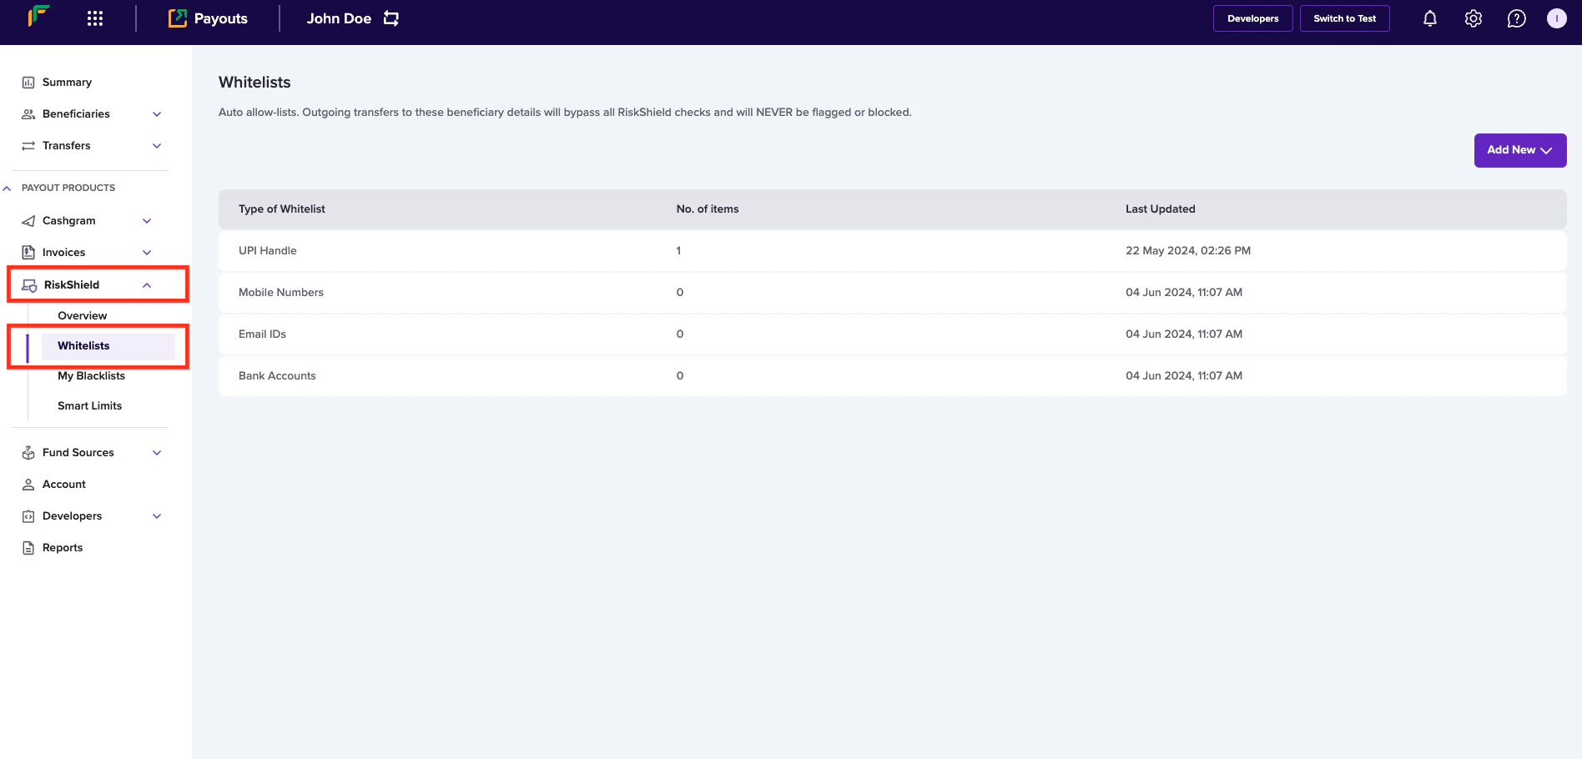Viewport: 1582px width, 759px height.
Task: Click the 22 May 2024, 02:26 PM date
Action: pos(1188,251)
